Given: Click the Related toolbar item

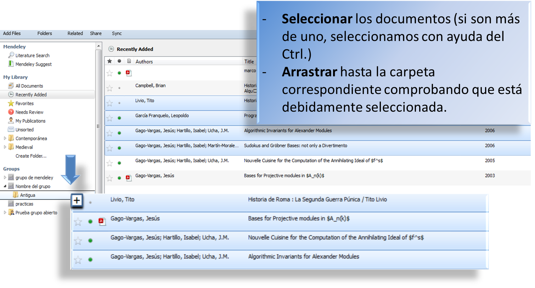Looking at the screenshot, I should [x=75, y=33].
